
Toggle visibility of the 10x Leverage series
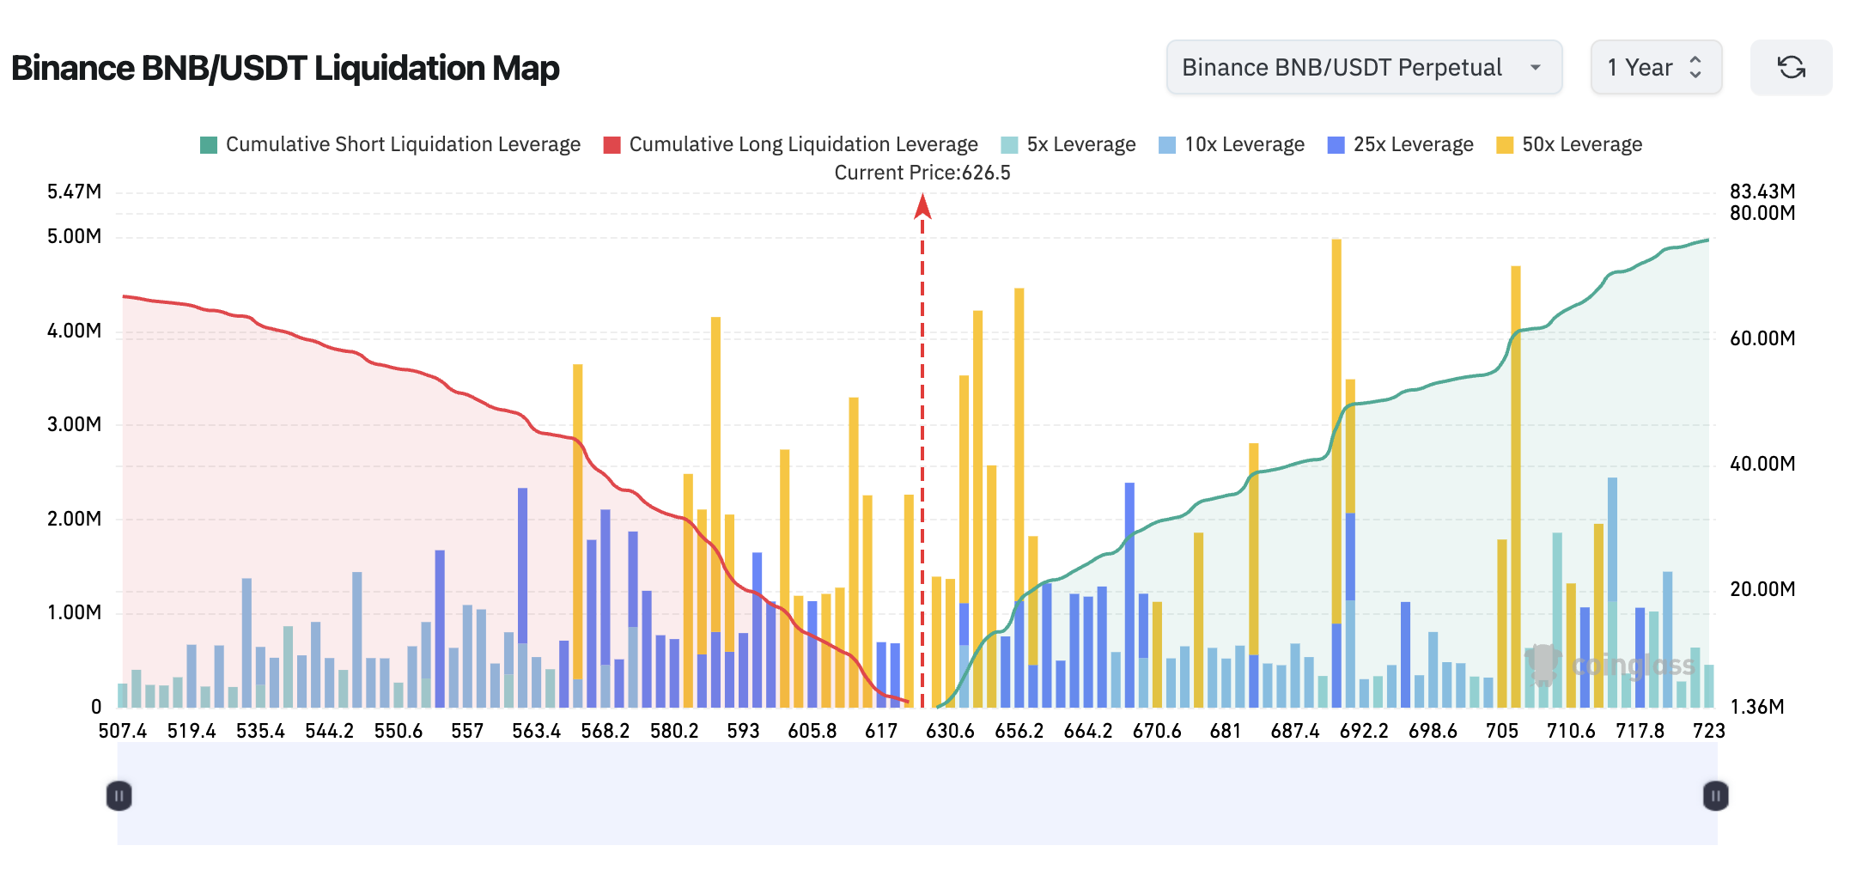(1231, 143)
